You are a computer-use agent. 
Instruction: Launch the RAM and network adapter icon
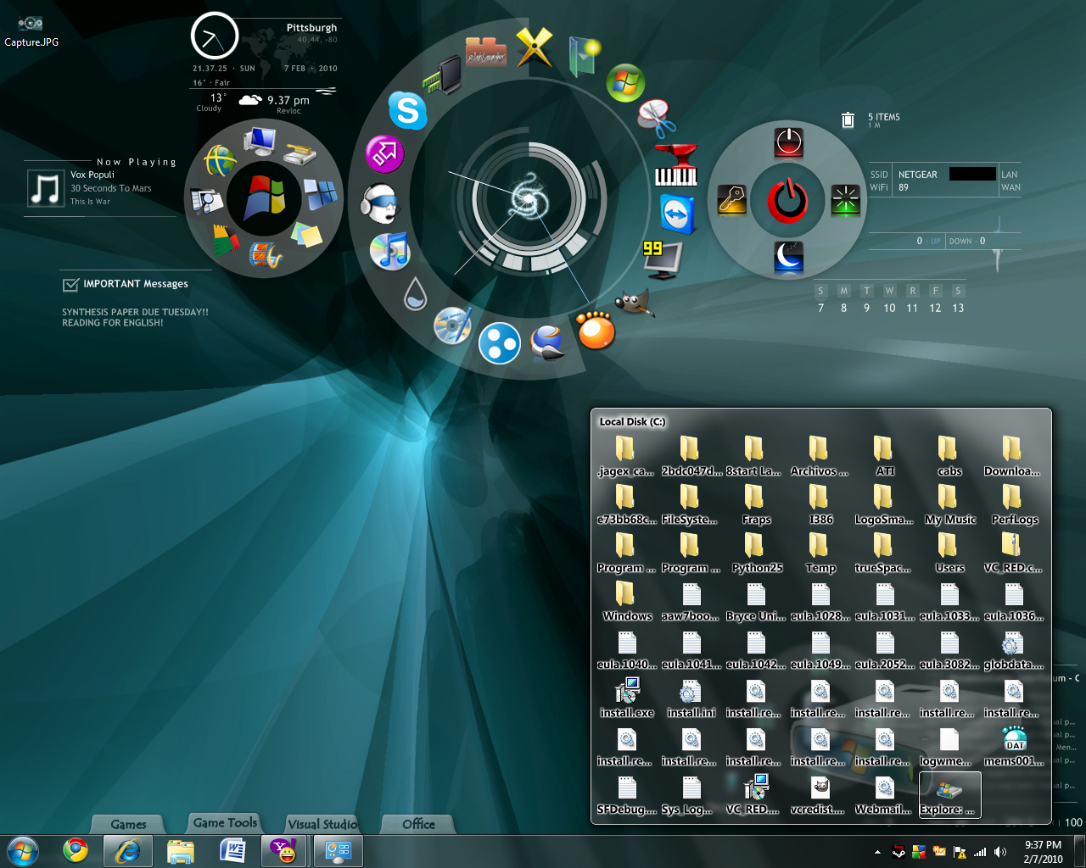441,76
